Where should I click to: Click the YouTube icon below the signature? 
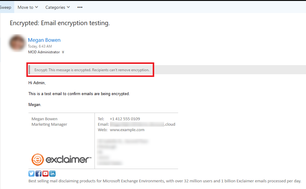[x=45, y=174]
